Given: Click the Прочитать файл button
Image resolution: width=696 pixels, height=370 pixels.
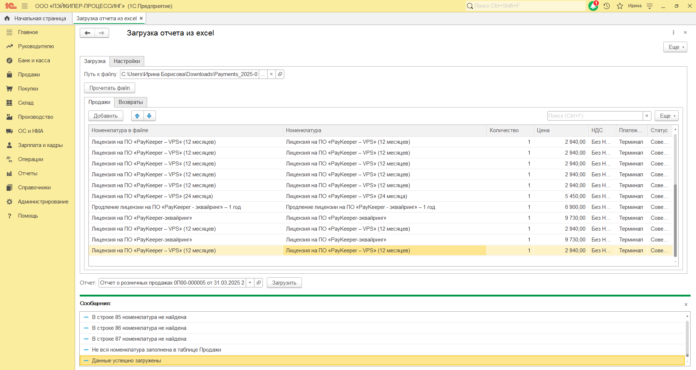Looking at the screenshot, I should [109, 88].
